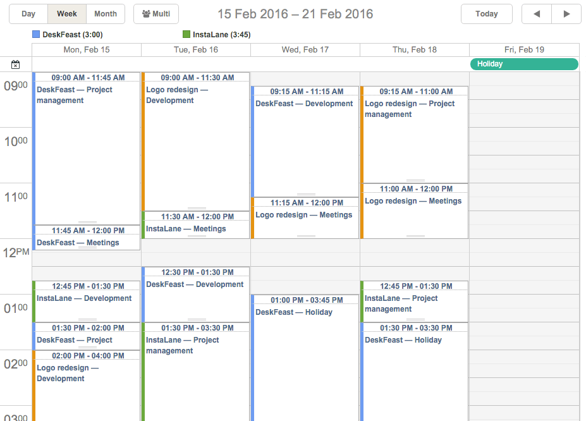The height and width of the screenshot is (421, 586).
Task: Select the Mon, Feb 15 column header
Action: tap(87, 50)
